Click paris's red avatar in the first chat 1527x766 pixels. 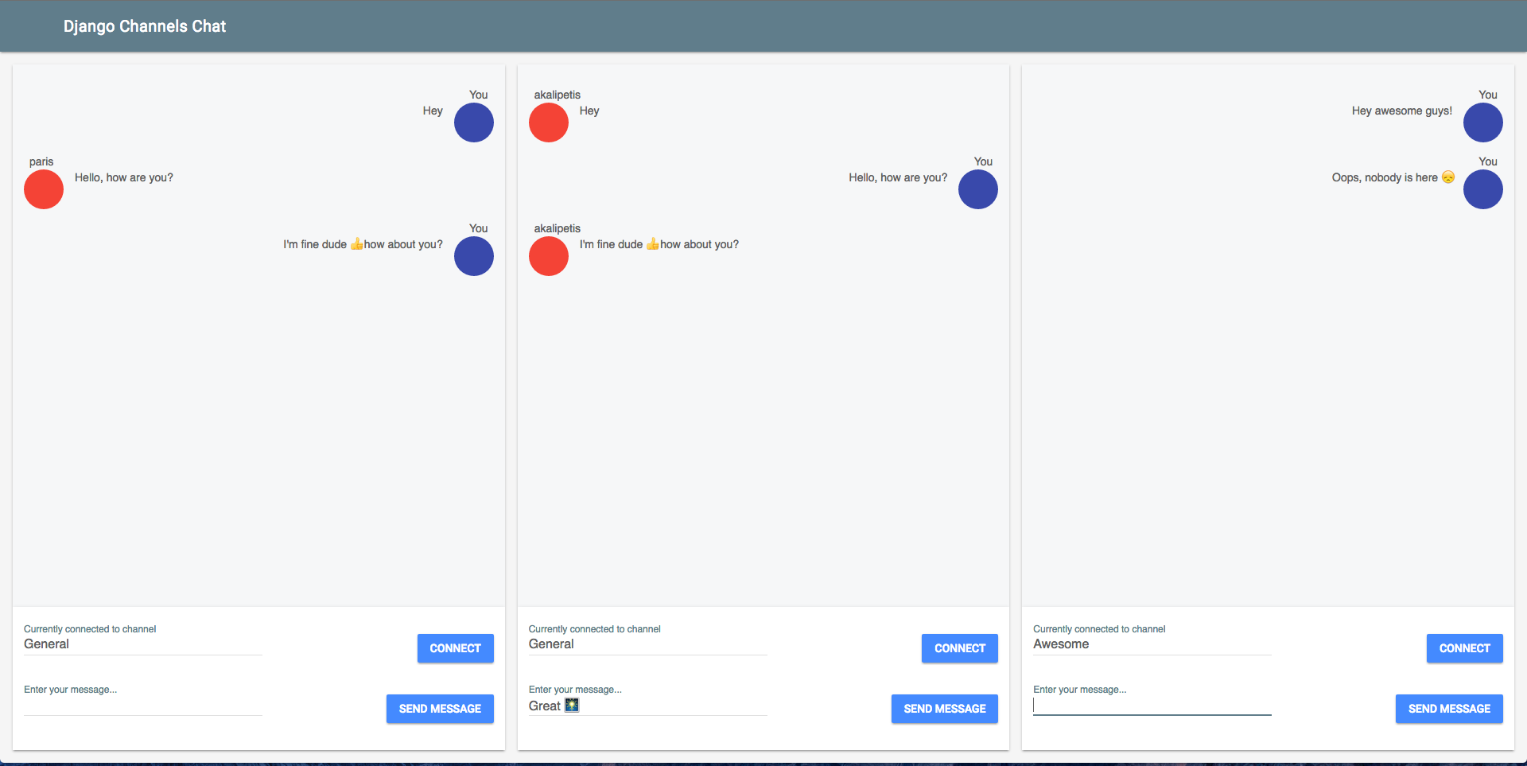click(43, 189)
